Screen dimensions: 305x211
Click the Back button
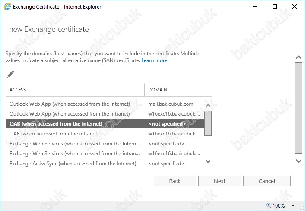click(175, 181)
